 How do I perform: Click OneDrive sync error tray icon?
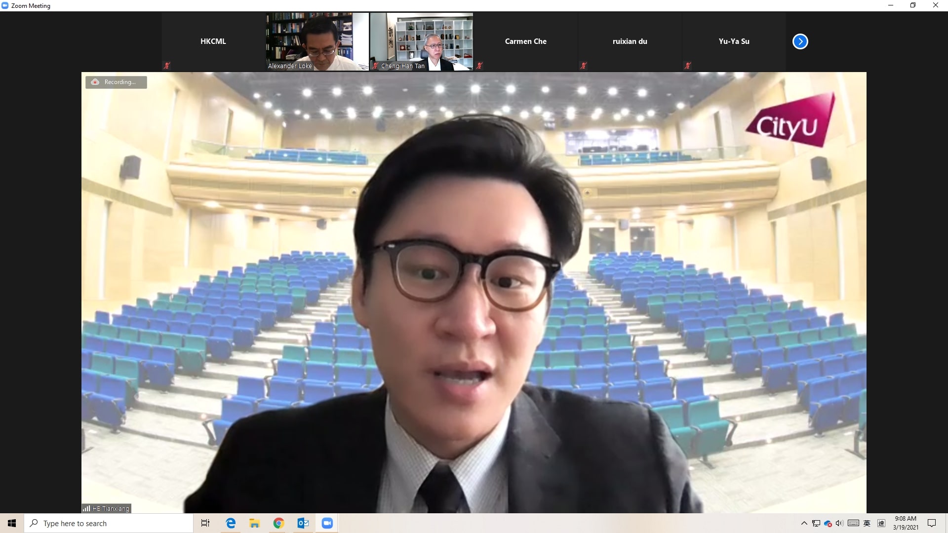828,524
